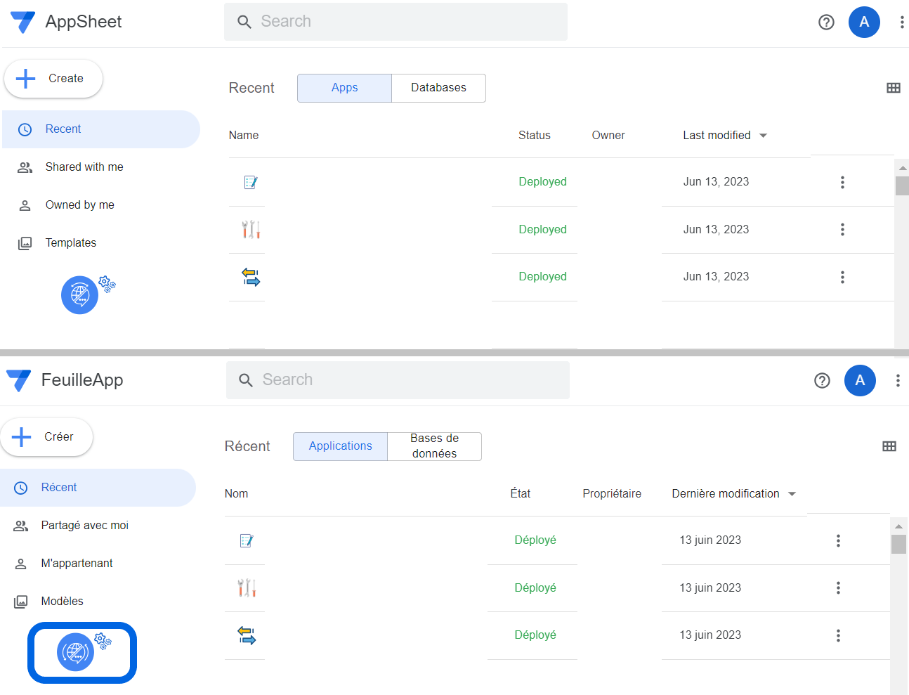Click gears icon beside globe in AppSheet sidebar
Image resolution: width=909 pixels, height=695 pixels.
(107, 284)
